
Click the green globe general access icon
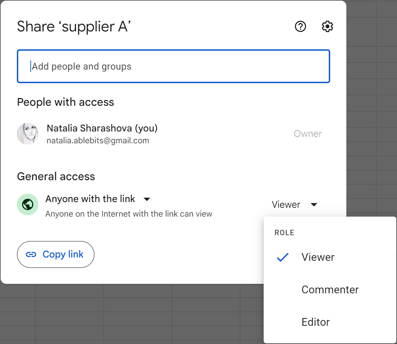click(x=28, y=204)
